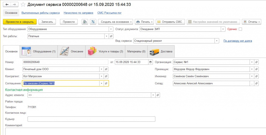Open the Инженер record with square icon
The image size is (266, 135).
[256, 76]
